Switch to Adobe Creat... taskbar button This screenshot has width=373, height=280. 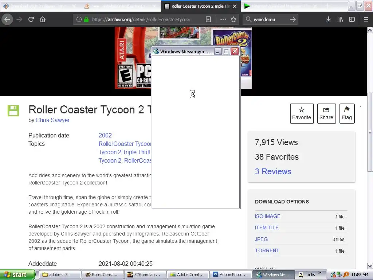coord(188,275)
